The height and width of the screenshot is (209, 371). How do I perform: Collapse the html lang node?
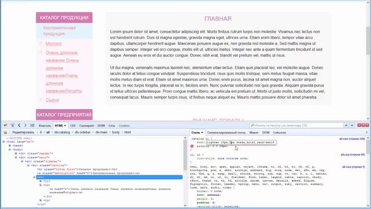pos(3,142)
